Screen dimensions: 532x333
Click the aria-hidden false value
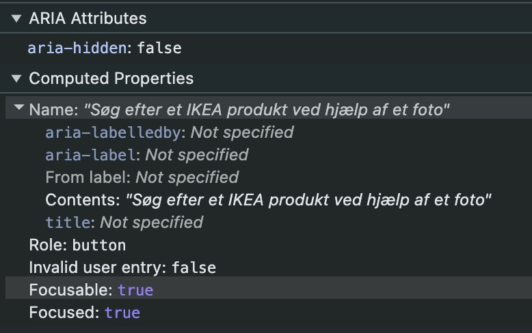(159, 48)
